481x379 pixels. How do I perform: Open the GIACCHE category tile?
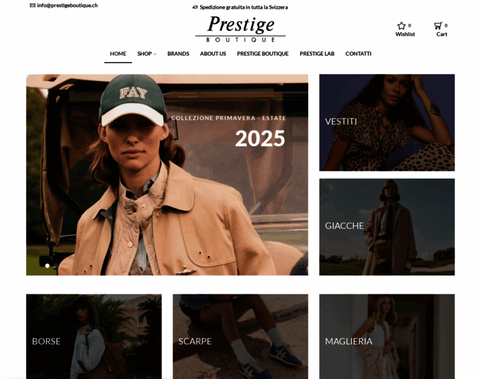pos(387,227)
